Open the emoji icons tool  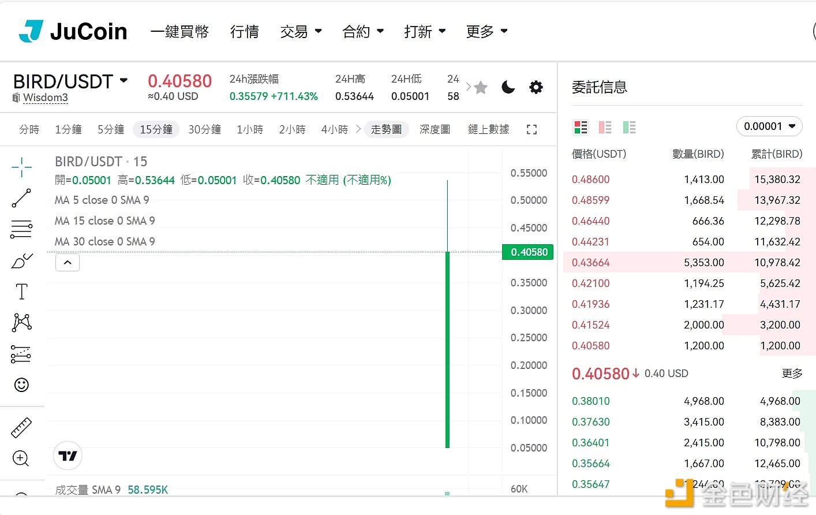(21, 385)
